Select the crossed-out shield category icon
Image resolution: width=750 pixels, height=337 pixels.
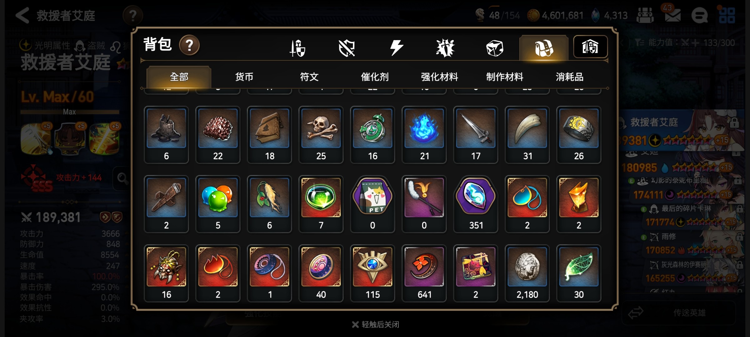coord(347,48)
